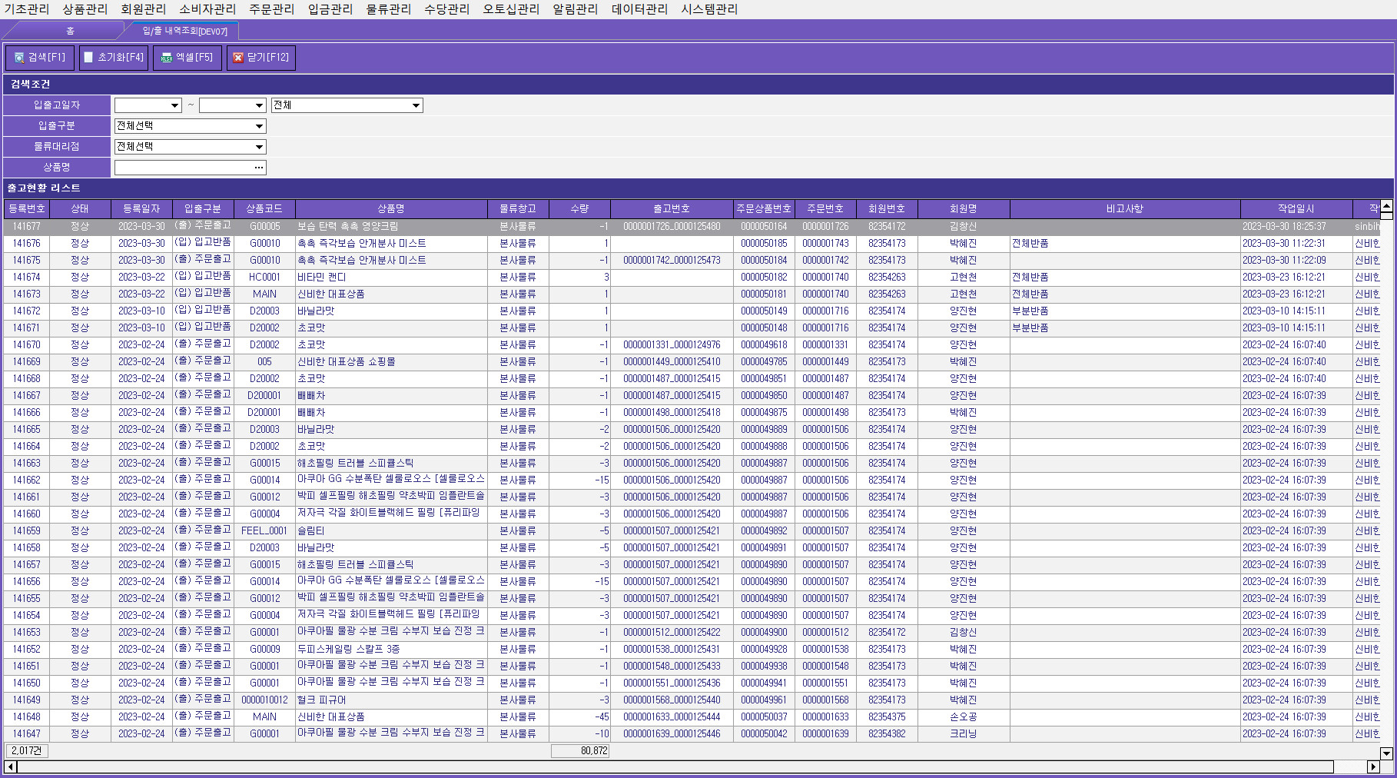Select row with 등록번호 141676
Screen dimensions: 1397x778
click(x=692, y=244)
